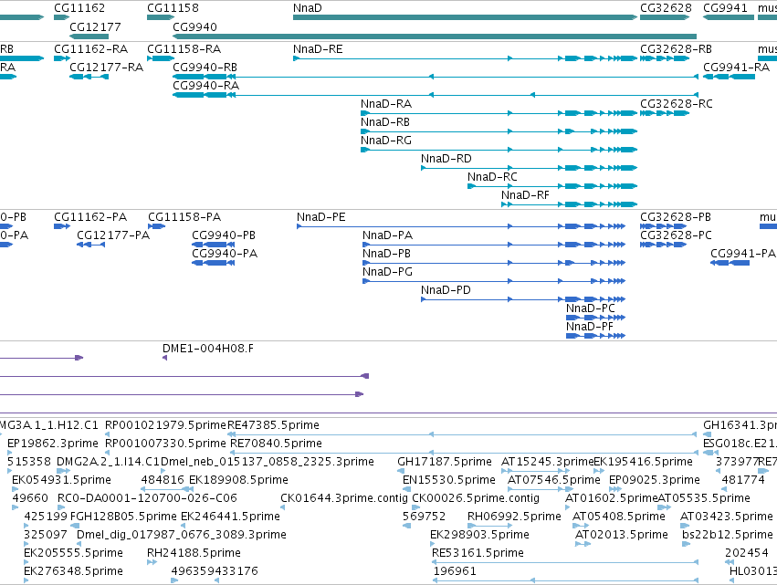
Task: Select protein CG32628-PB
Action: point(663,226)
